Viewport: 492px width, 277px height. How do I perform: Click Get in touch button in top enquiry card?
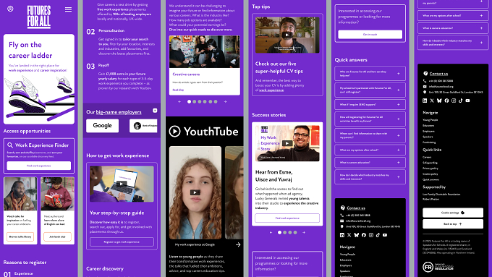370,35
